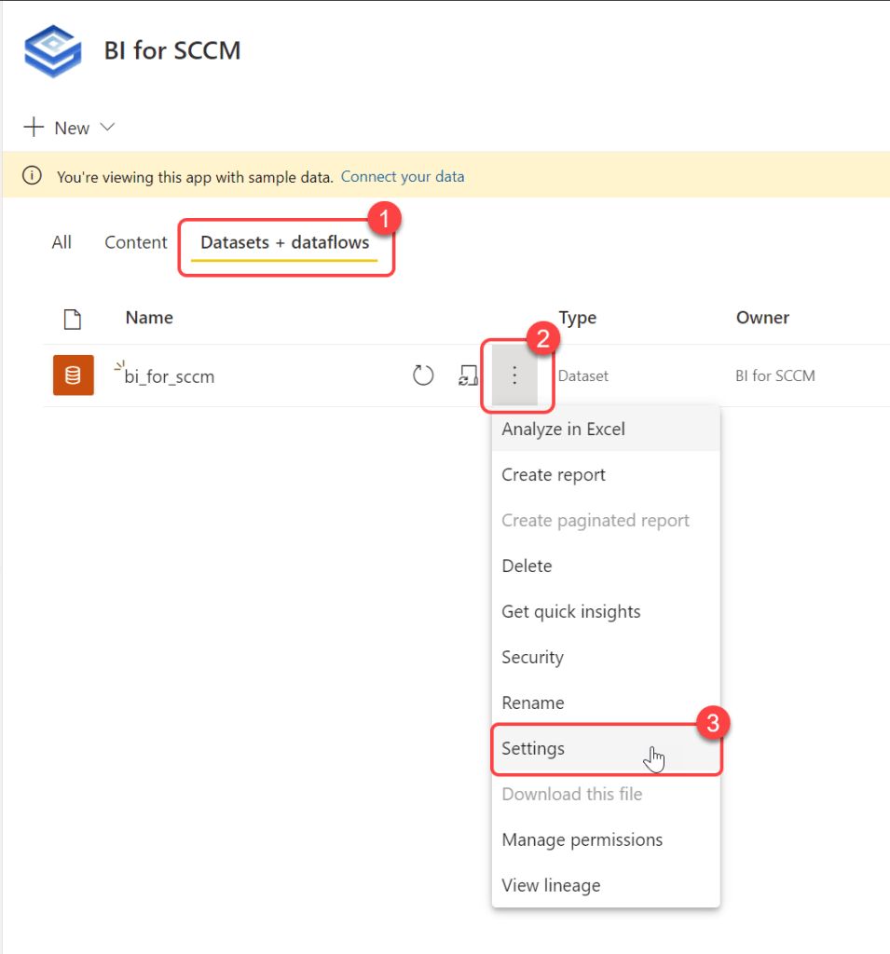Click the Refresh now circular arrow icon
The height and width of the screenshot is (954, 890).
(x=423, y=375)
